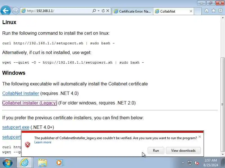
Task: Click Internet Explorer taskbar icon
Action: tap(24, 163)
